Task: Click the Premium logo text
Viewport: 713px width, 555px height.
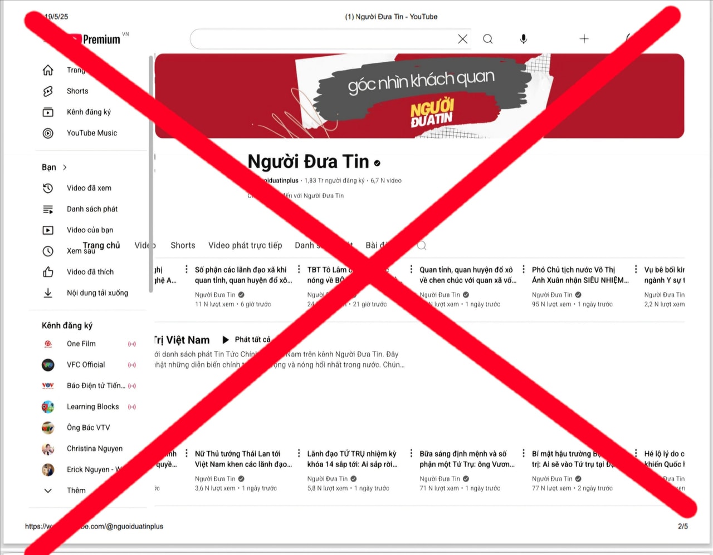Action: pyautogui.click(x=101, y=39)
